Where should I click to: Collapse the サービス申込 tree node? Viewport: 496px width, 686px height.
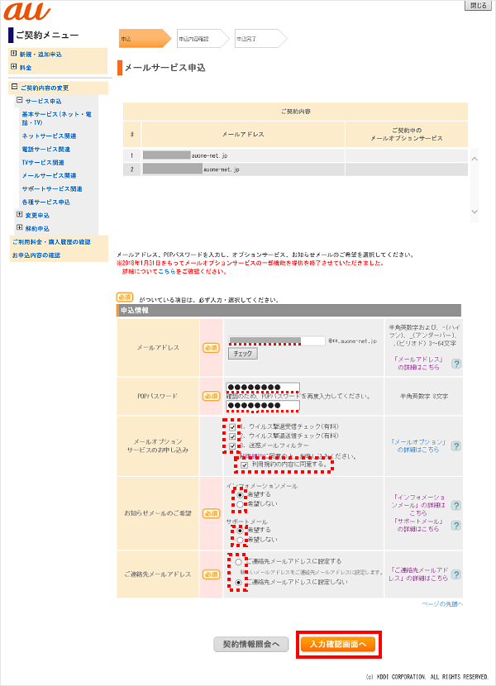click(20, 100)
